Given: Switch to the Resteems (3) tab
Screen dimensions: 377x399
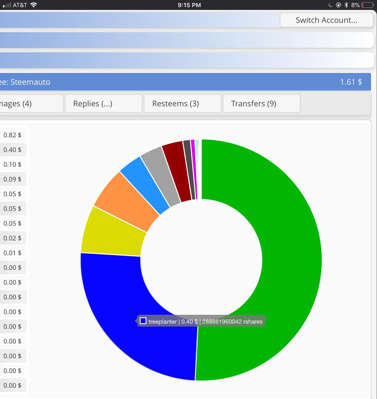Looking at the screenshot, I should (x=183, y=103).
